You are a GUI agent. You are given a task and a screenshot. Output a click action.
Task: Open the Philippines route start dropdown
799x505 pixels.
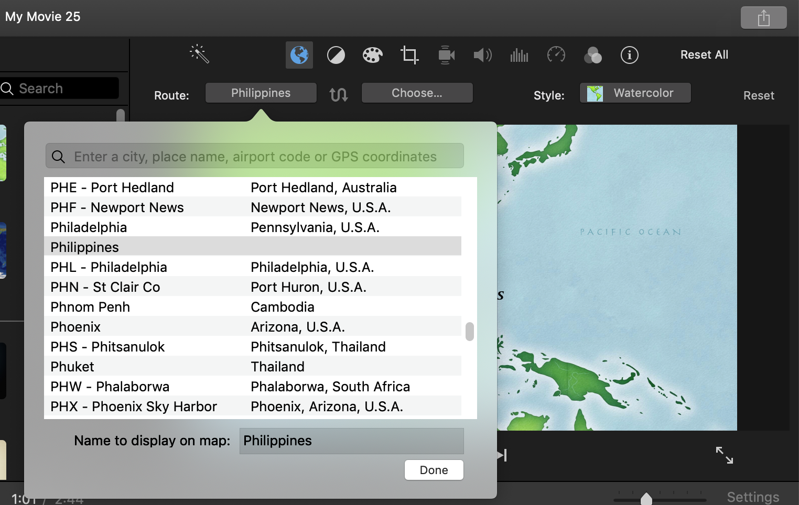coord(261,93)
